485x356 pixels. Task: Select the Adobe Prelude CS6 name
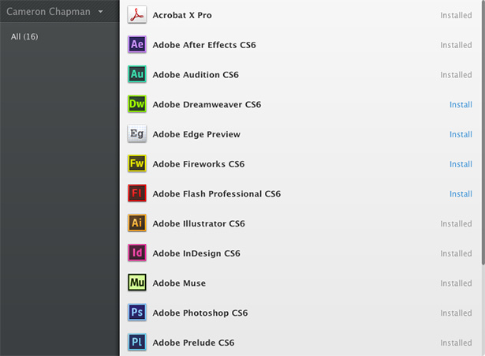click(x=193, y=343)
